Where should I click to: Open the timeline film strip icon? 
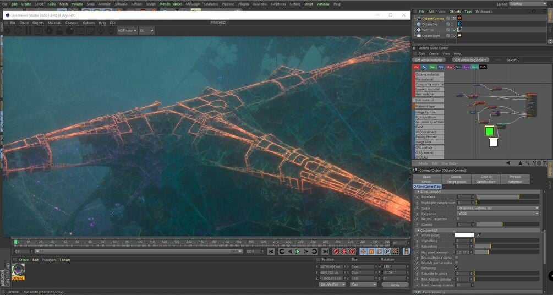coord(407,251)
